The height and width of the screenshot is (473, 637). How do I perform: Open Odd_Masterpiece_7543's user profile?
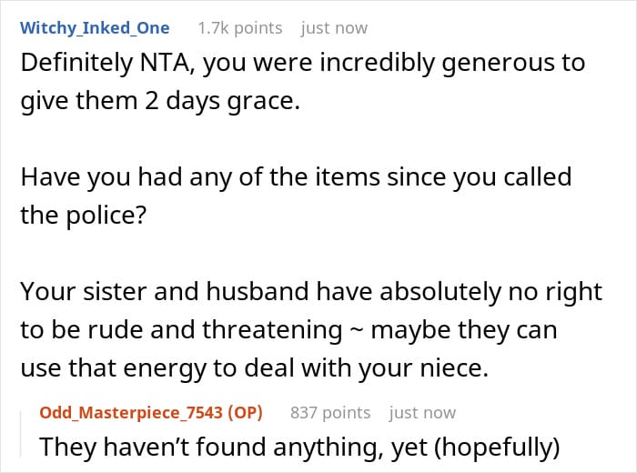pos(132,412)
